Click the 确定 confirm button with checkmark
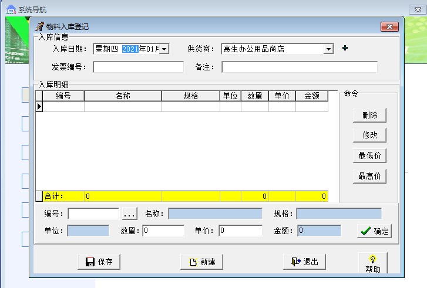 [x=375, y=231]
